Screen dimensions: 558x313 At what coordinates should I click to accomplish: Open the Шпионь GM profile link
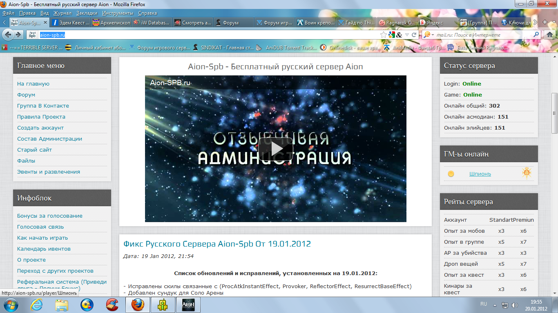click(x=480, y=174)
